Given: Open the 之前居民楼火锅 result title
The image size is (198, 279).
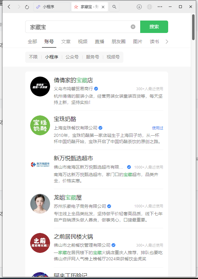Looking at the screenshot, I should pos(73,237).
